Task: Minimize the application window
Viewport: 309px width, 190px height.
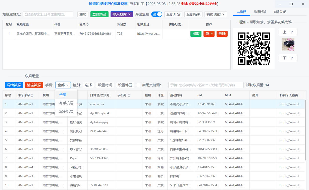Action: [x=280, y=4]
